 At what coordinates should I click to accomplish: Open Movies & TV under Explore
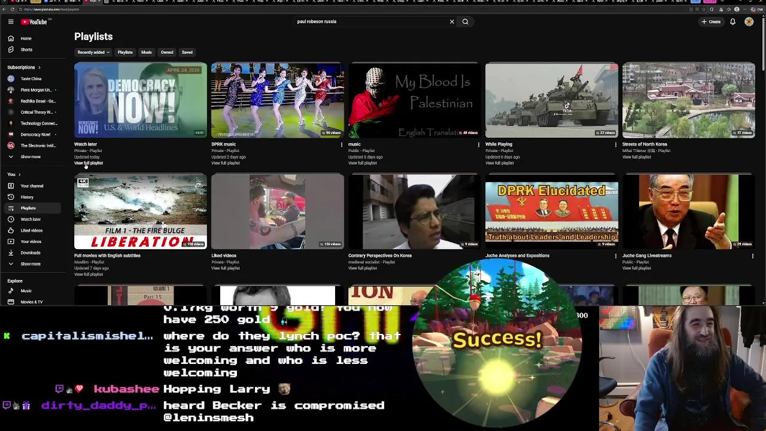(x=31, y=302)
